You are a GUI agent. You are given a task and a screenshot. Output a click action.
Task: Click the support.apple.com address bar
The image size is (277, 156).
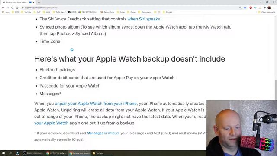click(x=41, y=8)
